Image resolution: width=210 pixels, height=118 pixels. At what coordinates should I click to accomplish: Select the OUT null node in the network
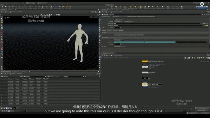click(145, 78)
